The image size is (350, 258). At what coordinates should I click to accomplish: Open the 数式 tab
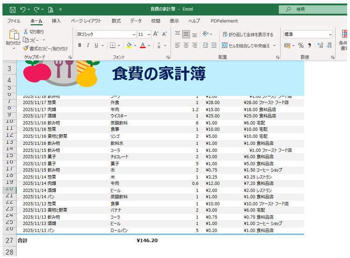pyautogui.click(x=116, y=21)
